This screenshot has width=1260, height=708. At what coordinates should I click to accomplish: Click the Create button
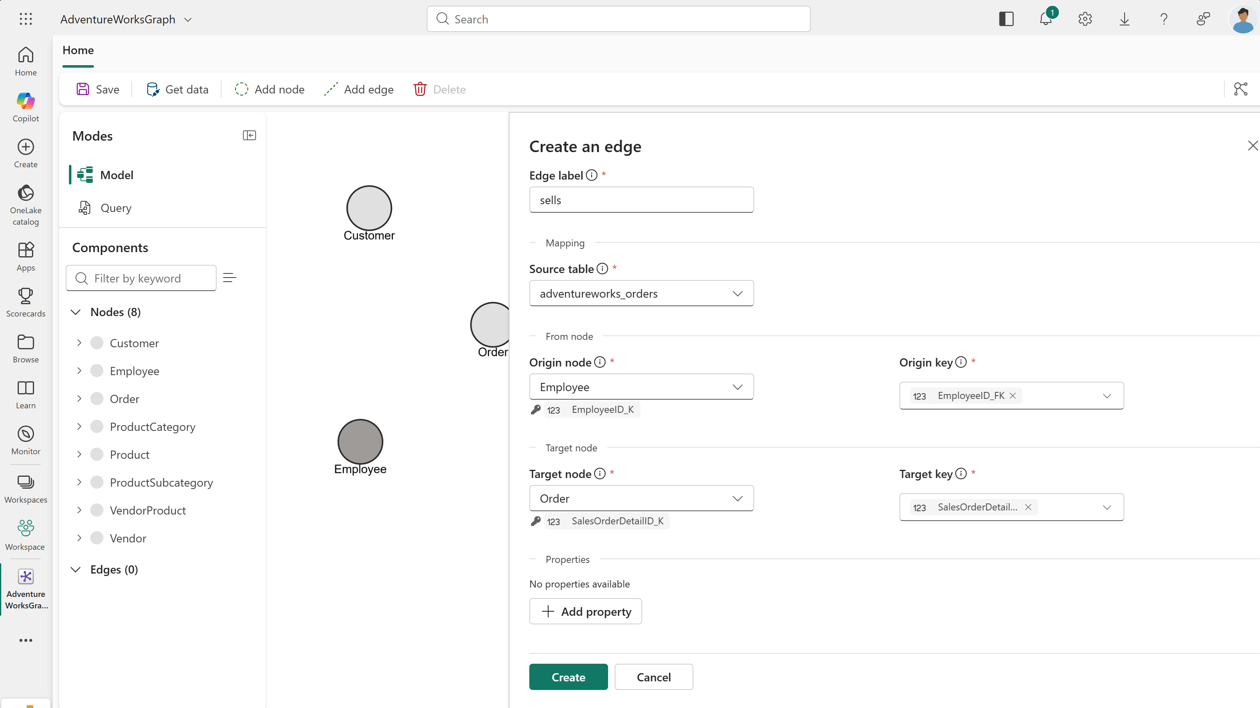click(x=568, y=677)
